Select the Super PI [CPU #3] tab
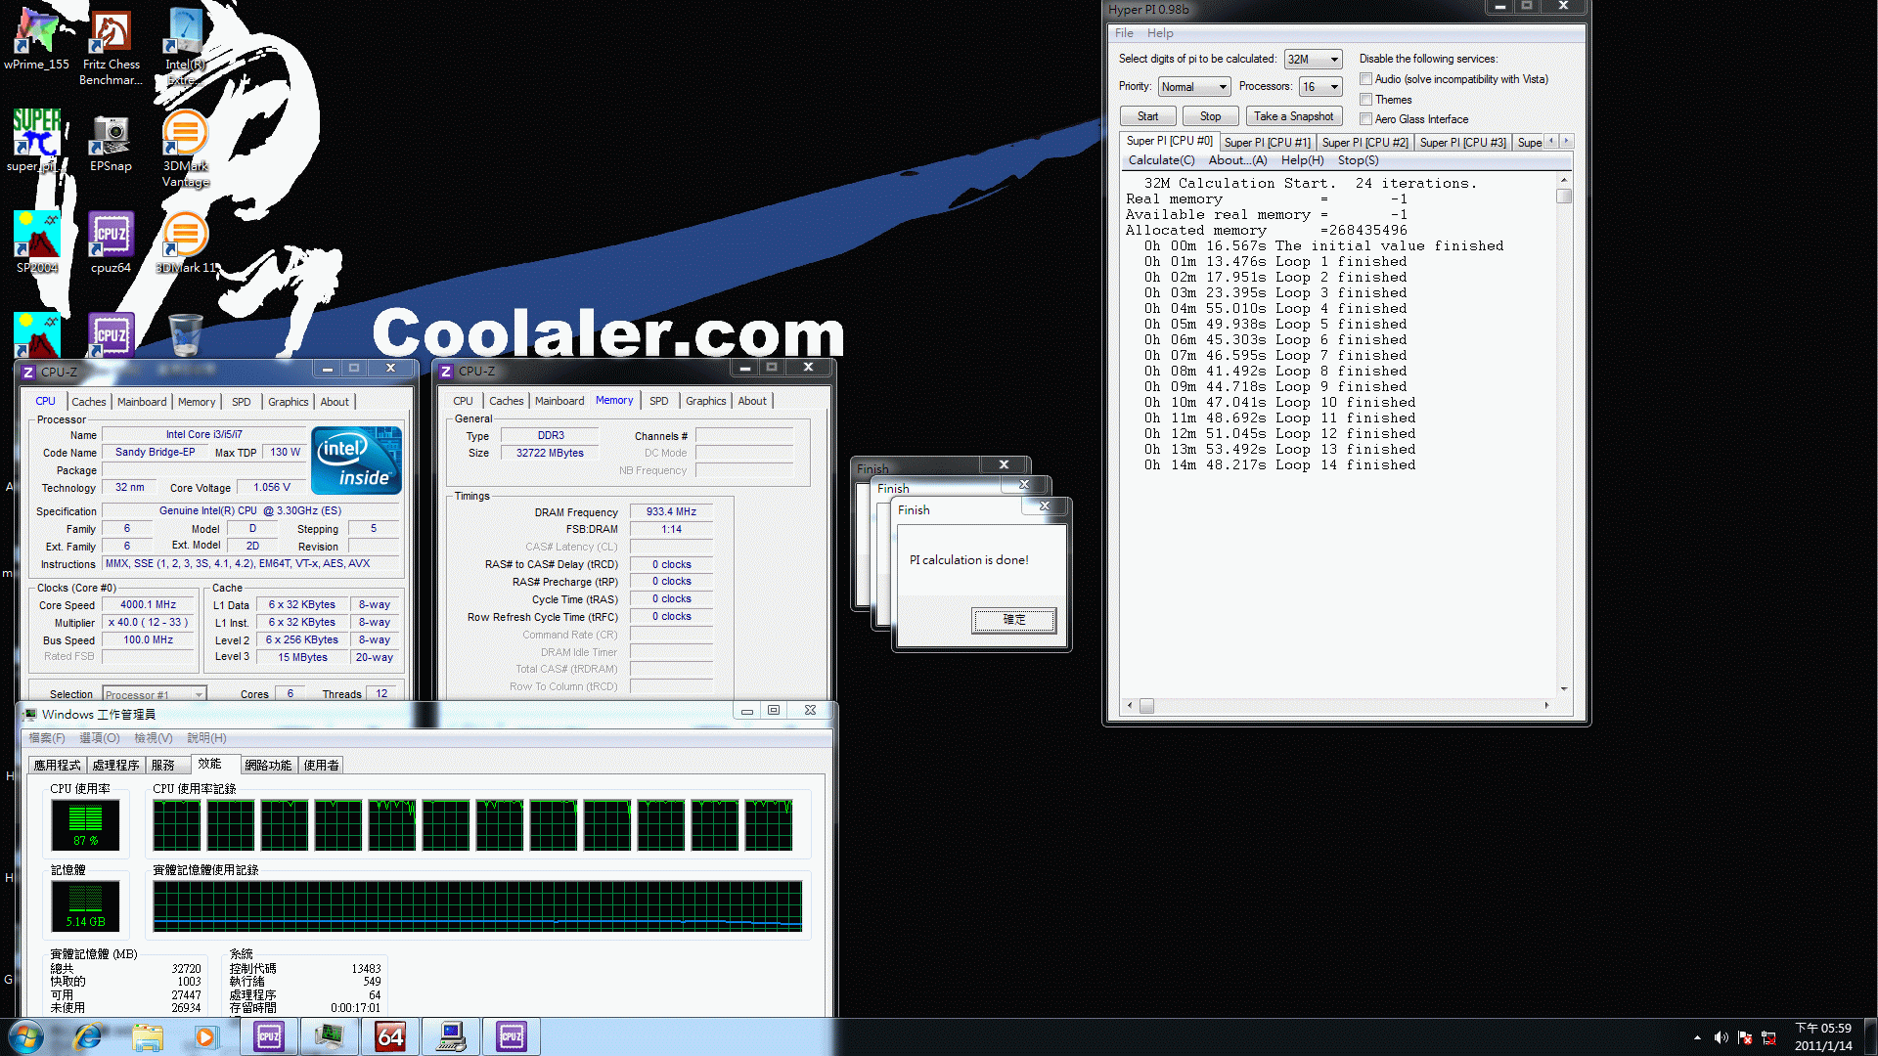Screen dimensions: 1878x1056 tap(1462, 143)
